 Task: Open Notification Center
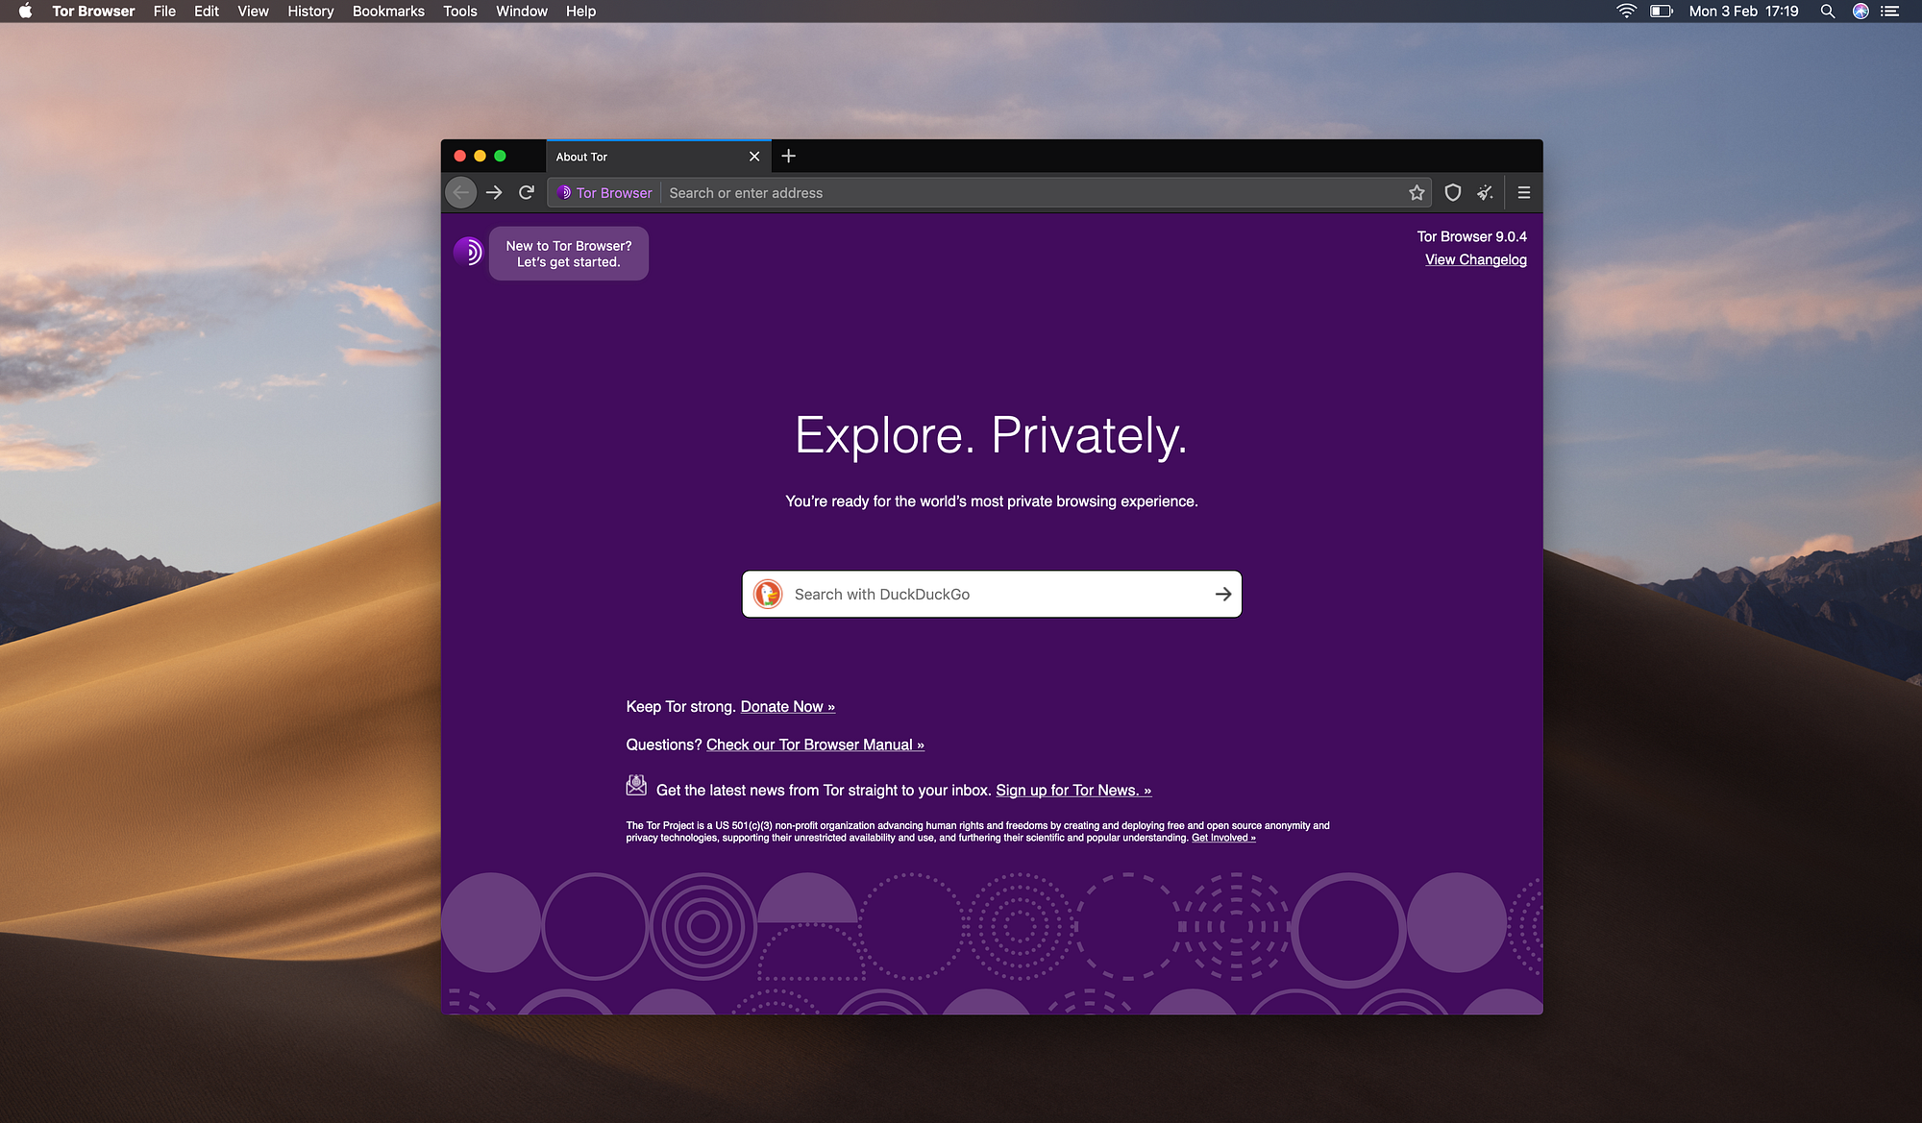(x=1890, y=12)
